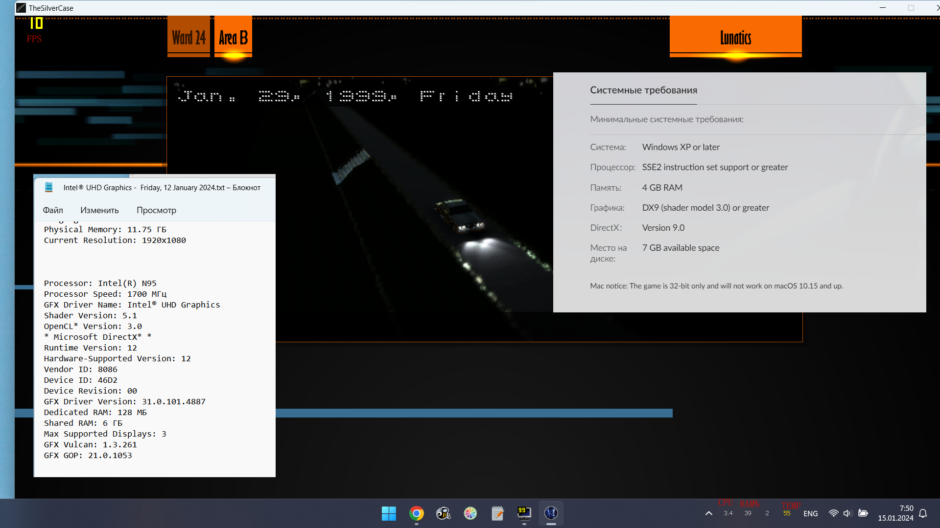
Task: Click the bee application taskbar icon
Action: pyautogui.click(x=444, y=513)
